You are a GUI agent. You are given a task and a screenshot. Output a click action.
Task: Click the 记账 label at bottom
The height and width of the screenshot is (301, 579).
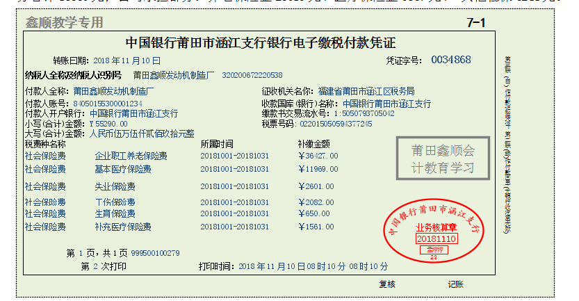(x=455, y=284)
